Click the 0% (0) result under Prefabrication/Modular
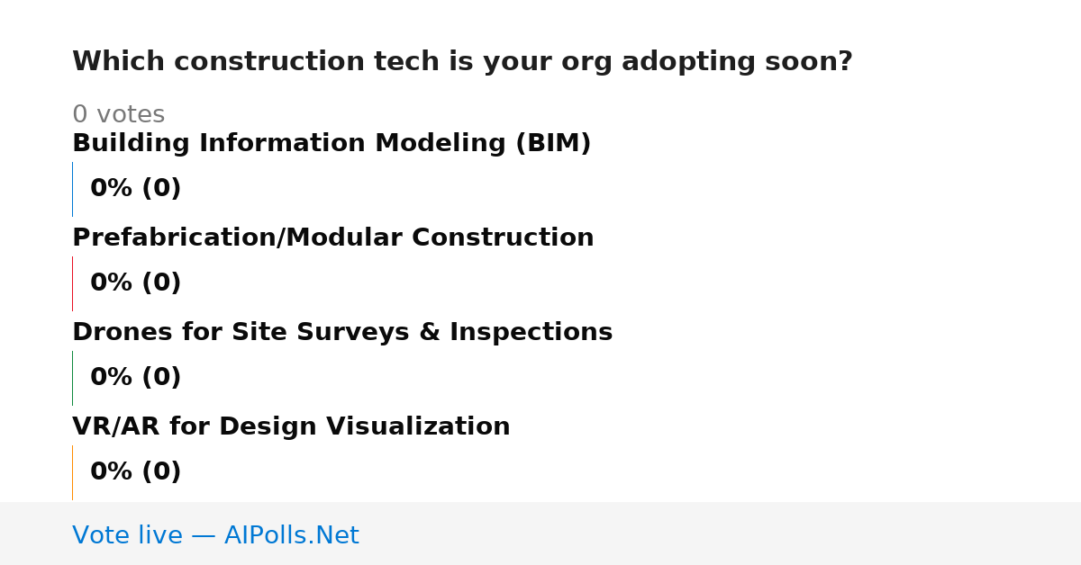This screenshot has width=1081, height=565. coord(136,283)
